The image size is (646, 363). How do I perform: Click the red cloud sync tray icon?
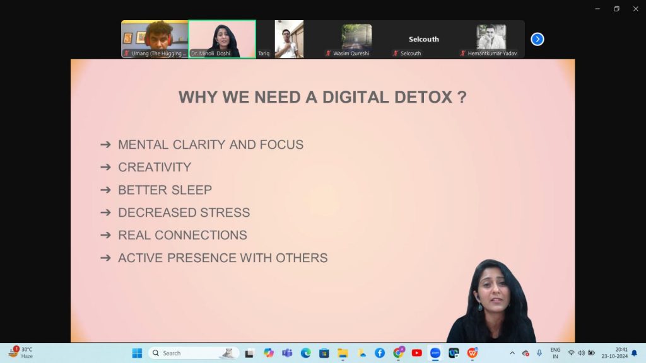tap(526, 353)
